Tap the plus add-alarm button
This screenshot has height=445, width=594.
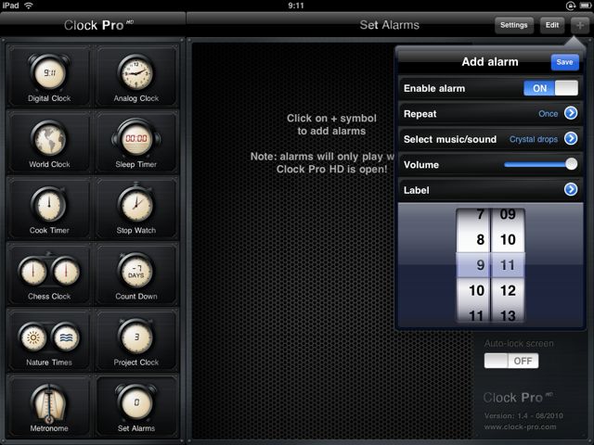(x=579, y=25)
